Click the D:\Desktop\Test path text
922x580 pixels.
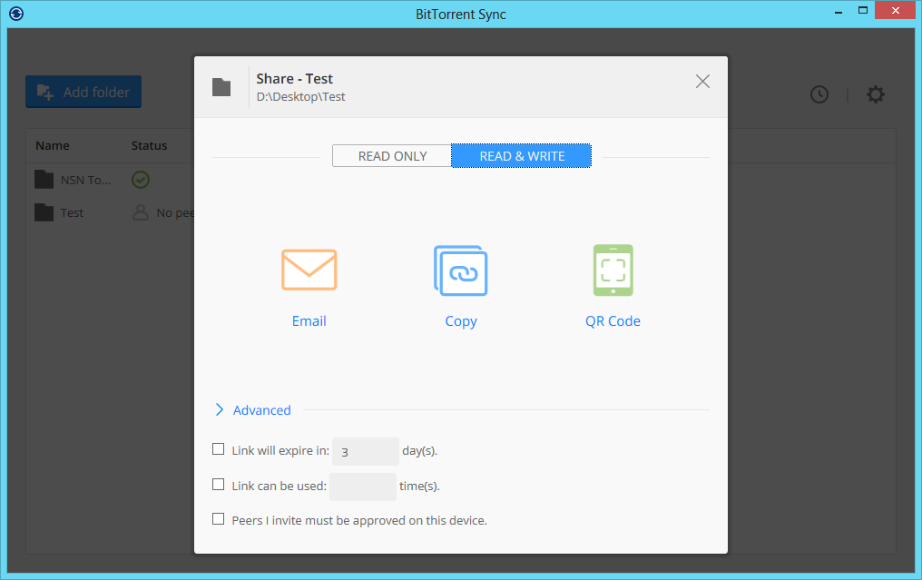(300, 97)
